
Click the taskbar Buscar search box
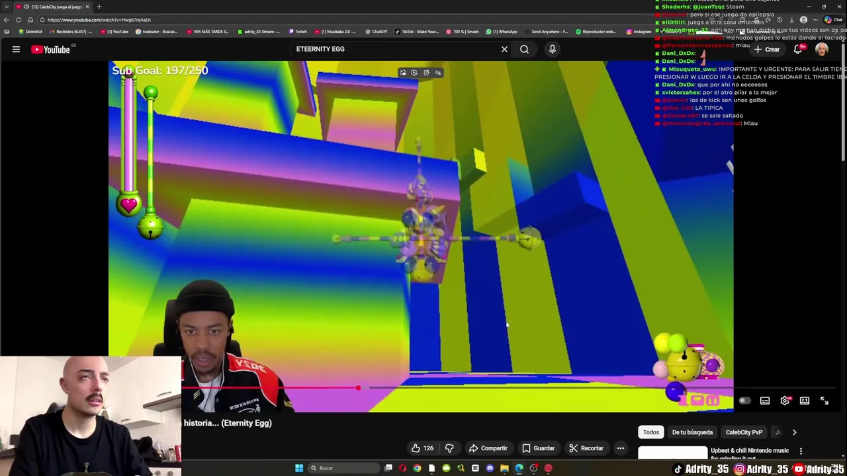[344, 468]
